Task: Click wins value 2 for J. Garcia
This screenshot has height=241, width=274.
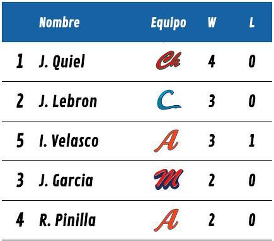Action: (x=212, y=181)
